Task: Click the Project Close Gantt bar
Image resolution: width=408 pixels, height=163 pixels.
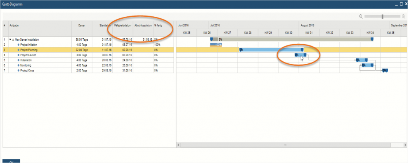Action: tap(385, 70)
